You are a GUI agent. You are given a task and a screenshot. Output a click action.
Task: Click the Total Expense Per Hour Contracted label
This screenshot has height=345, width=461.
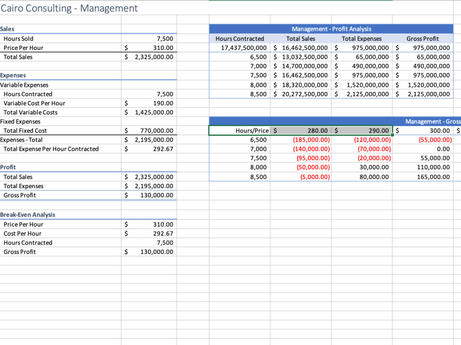[51, 149]
